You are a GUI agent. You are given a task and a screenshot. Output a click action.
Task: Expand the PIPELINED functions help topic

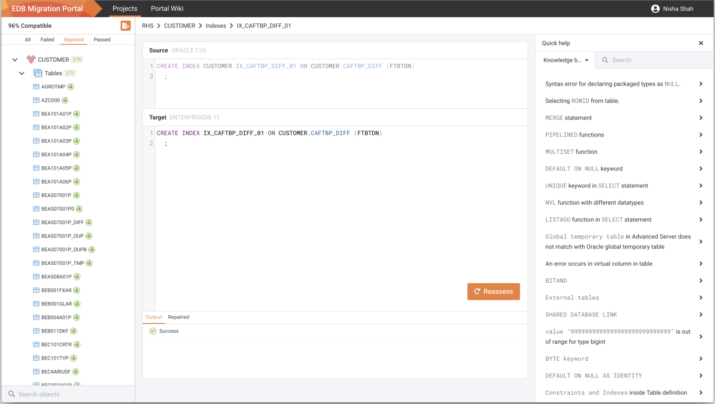pos(624,135)
